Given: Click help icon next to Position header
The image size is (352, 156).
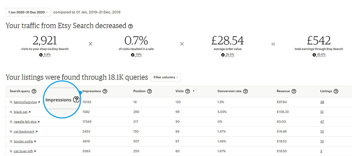Looking at the screenshot, I should 149,91.
